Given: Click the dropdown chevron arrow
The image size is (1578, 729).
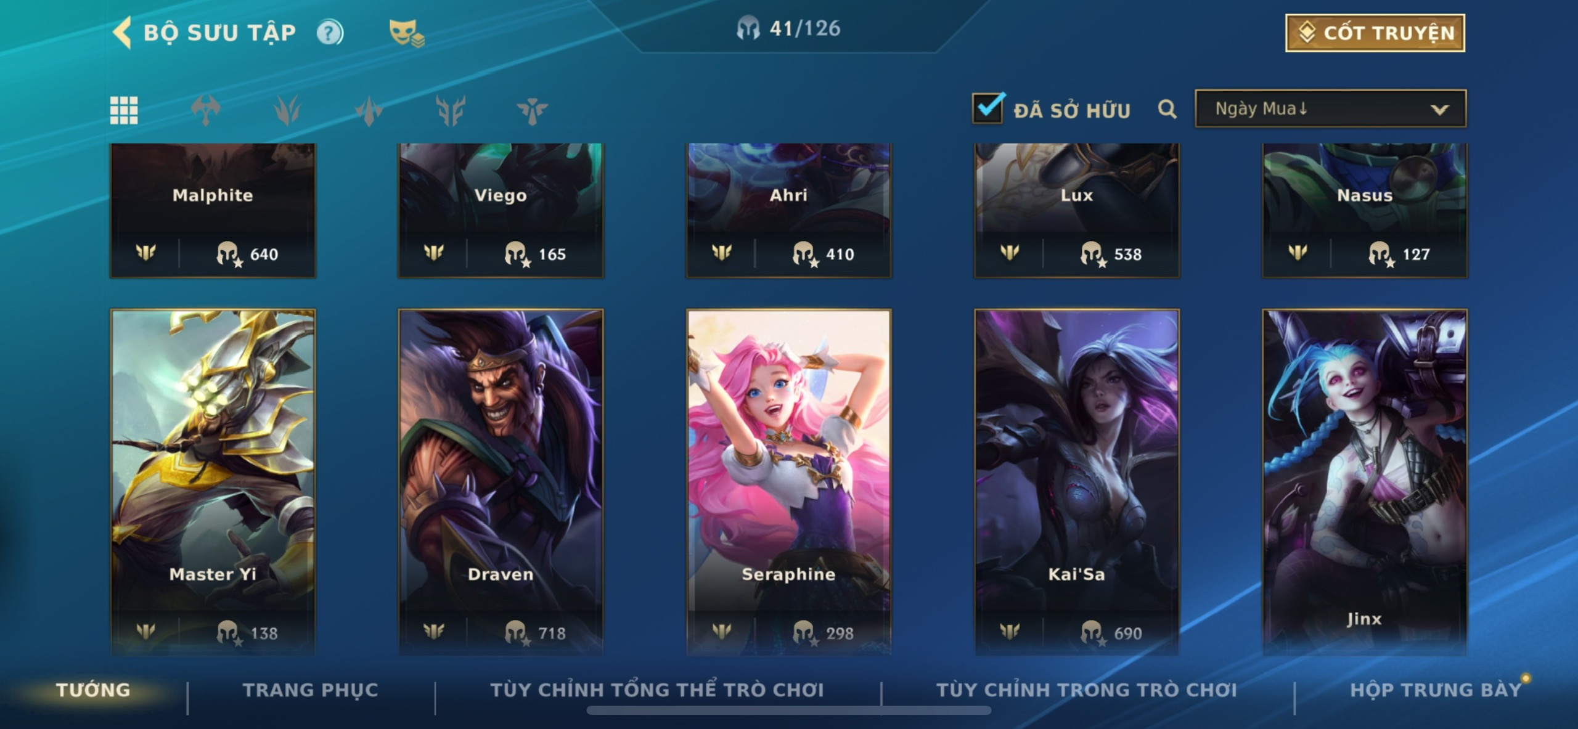Looking at the screenshot, I should click(x=1440, y=110).
